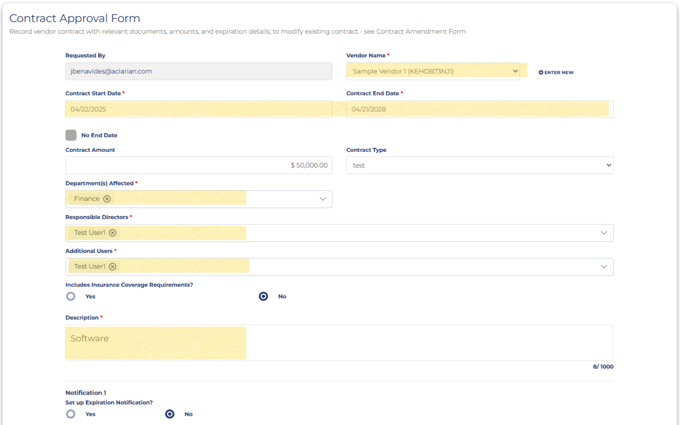This screenshot has height=425, width=680.
Task: Check the No End Date checkbox
Action: (71, 135)
